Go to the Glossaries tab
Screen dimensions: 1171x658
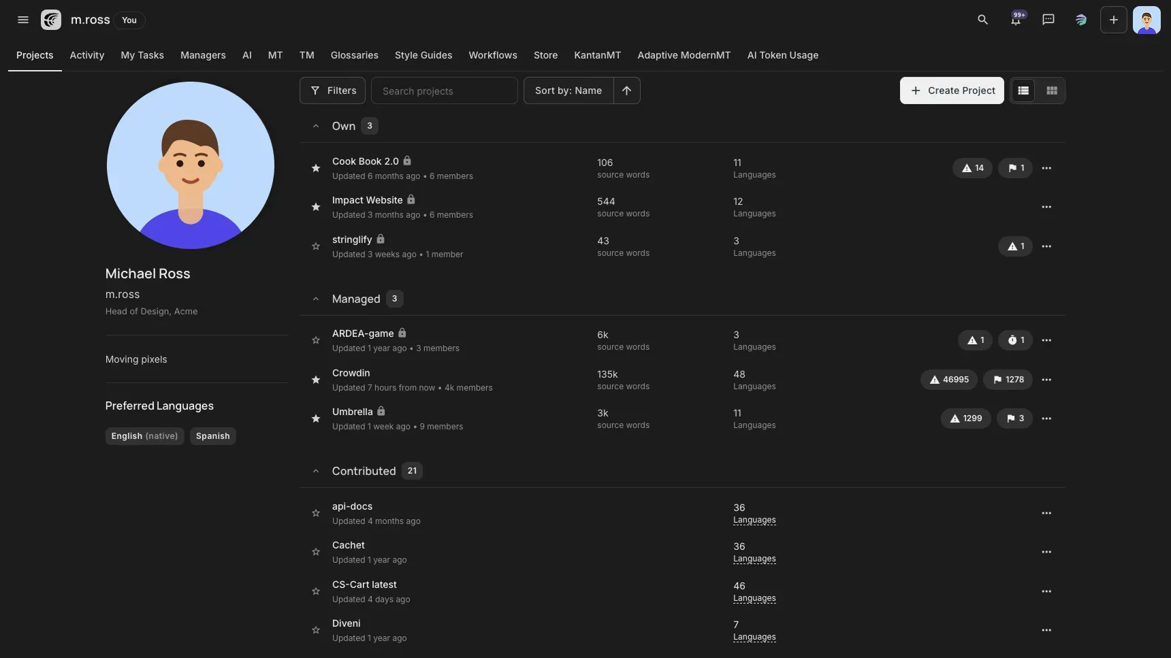click(x=354, y=55)
